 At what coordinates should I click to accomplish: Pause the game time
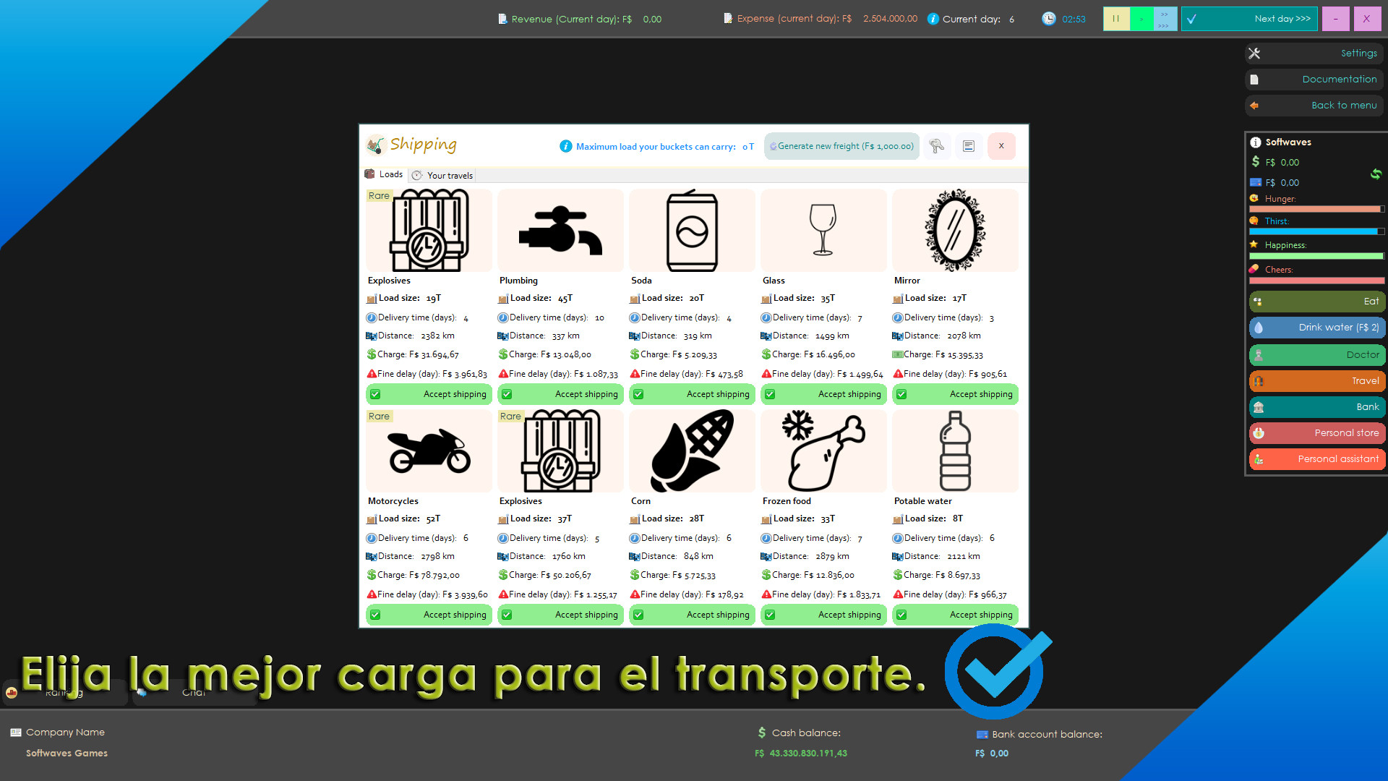point(1115,19)
